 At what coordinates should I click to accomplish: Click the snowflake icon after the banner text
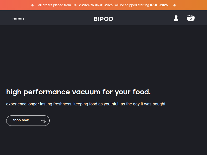[174, 5]
